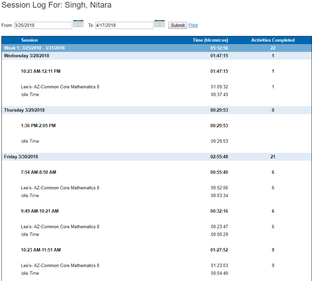Screen dimensions: 312x281
Task: Select the session time 00:32:16
Action: [x=219, y=211]
